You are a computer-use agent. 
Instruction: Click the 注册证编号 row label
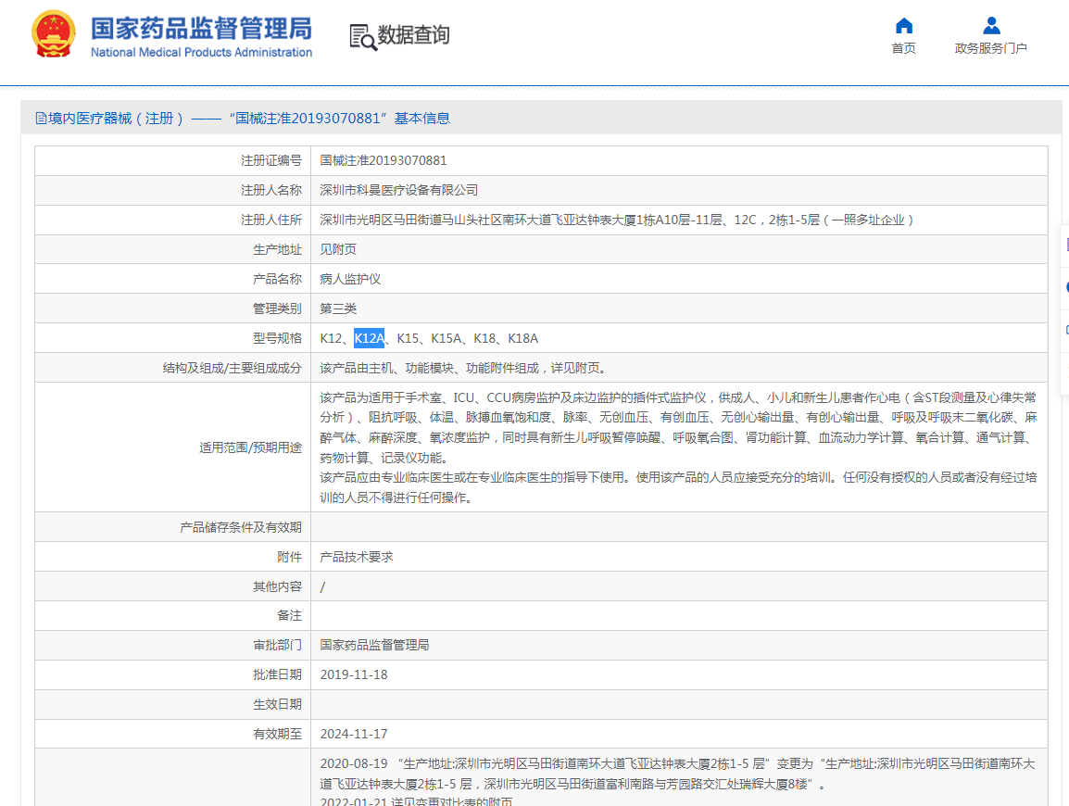[271, 161]
